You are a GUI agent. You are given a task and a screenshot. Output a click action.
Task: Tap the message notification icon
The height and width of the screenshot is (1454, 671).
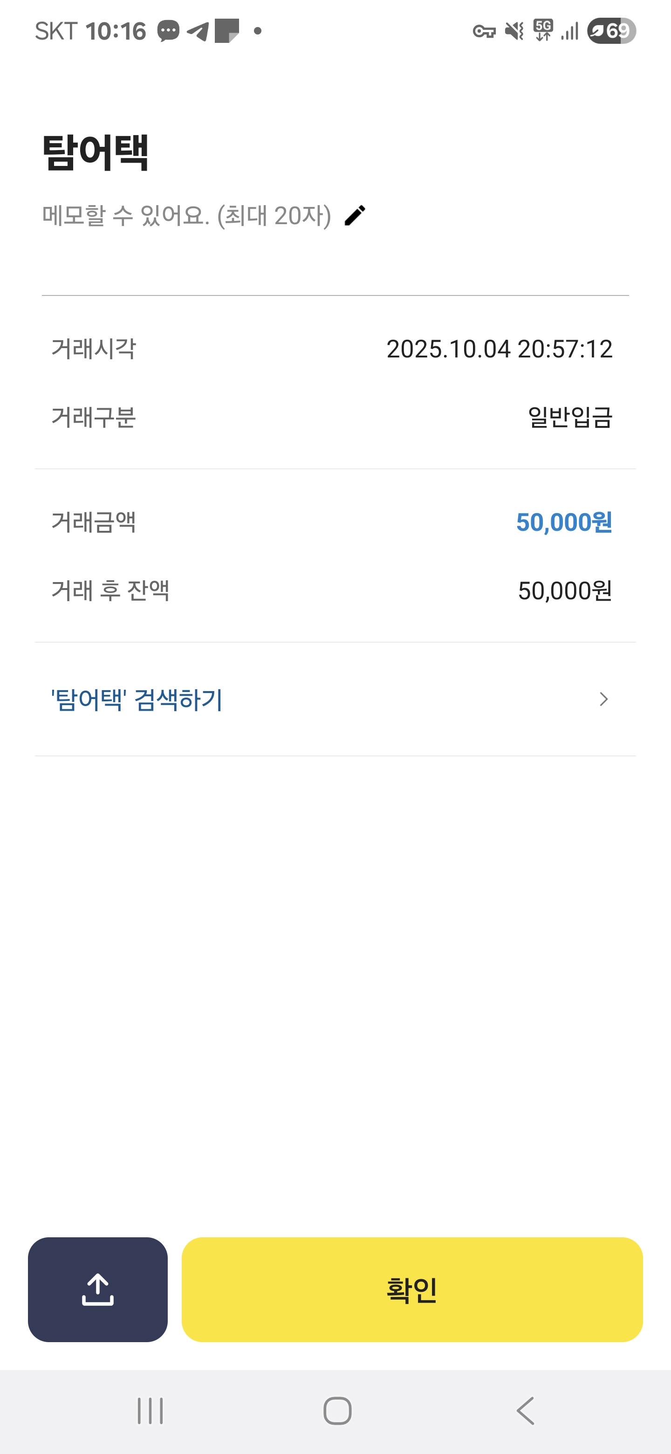(168, 31)
